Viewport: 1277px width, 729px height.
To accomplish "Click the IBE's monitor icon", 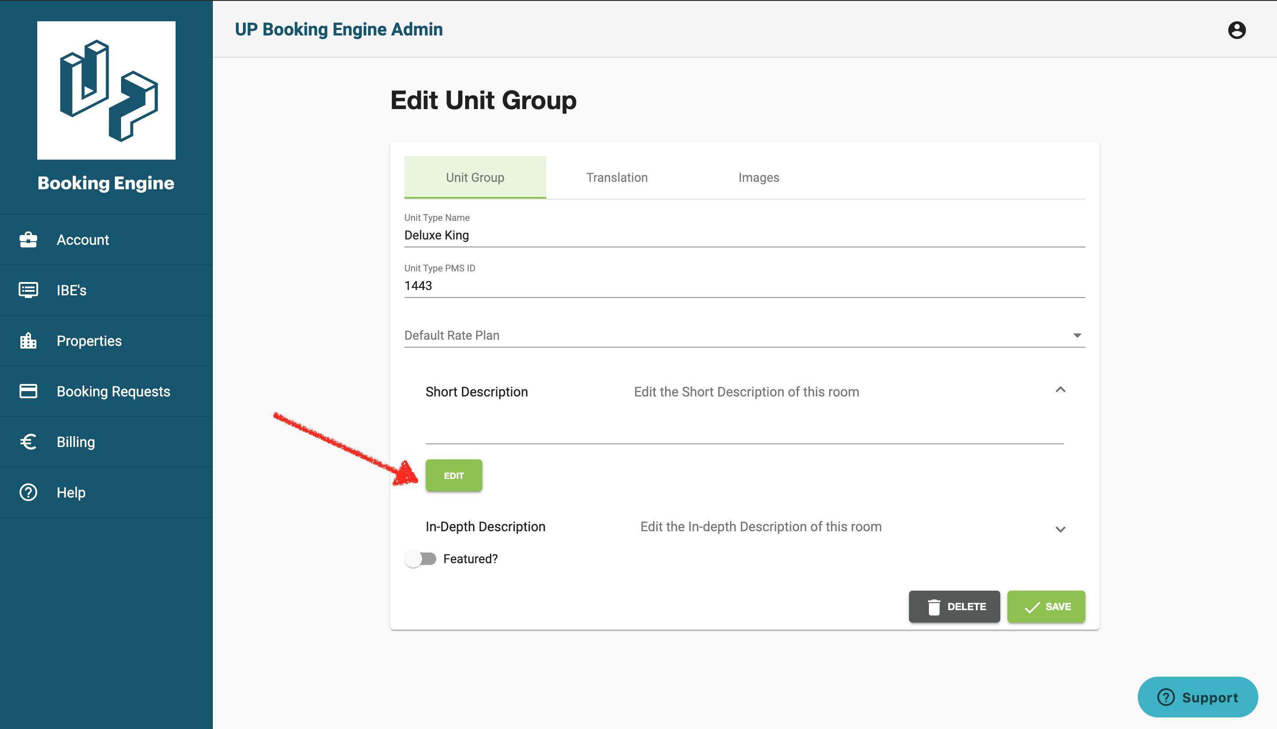I will [28, 290].
